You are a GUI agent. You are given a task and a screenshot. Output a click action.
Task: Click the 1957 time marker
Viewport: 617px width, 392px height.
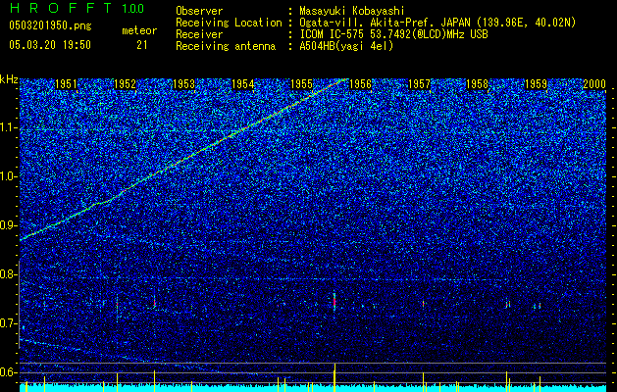click(x=420, y=84)
